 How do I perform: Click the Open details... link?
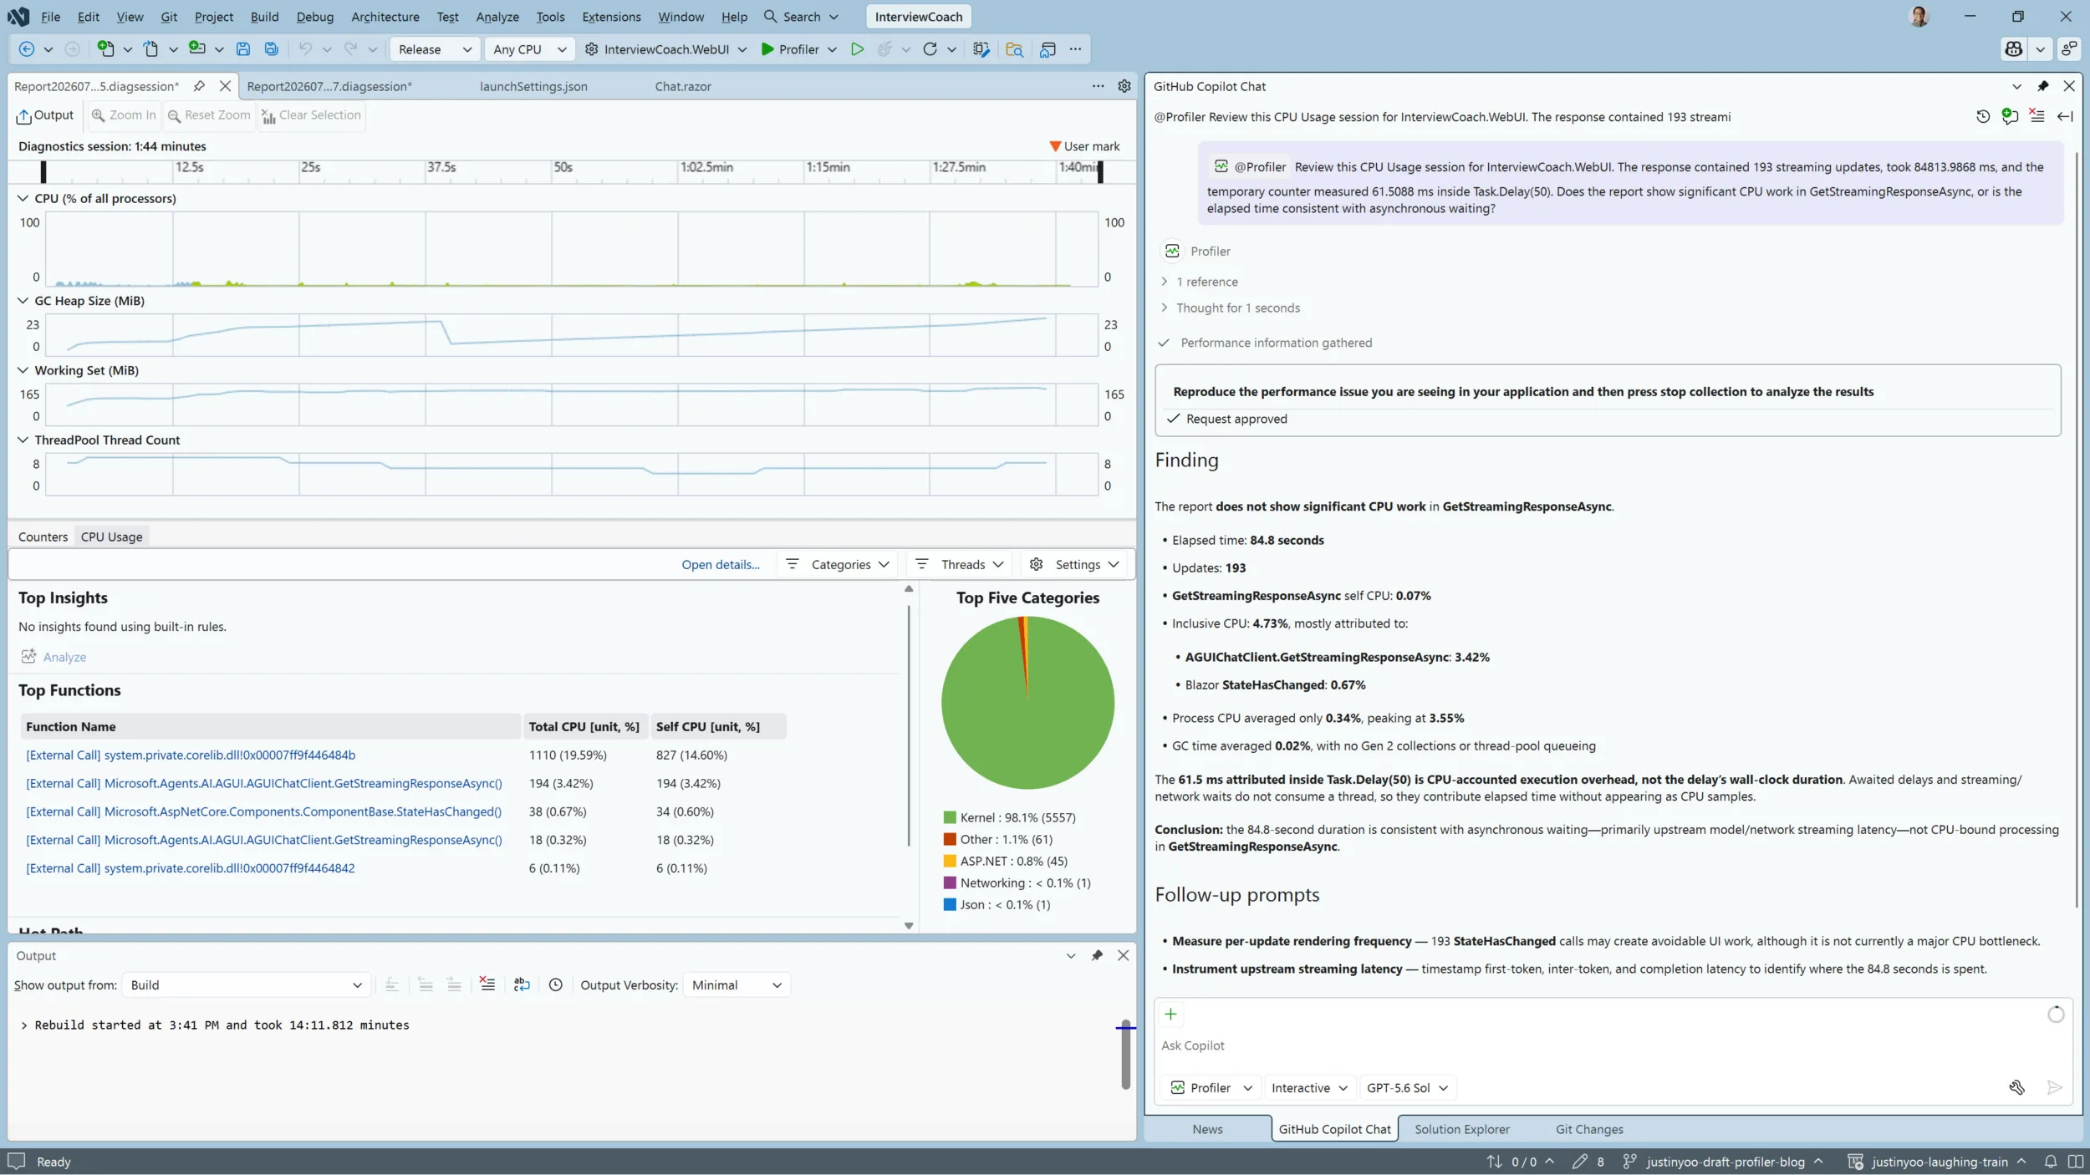pyautogui.click(x=721, y=564)
